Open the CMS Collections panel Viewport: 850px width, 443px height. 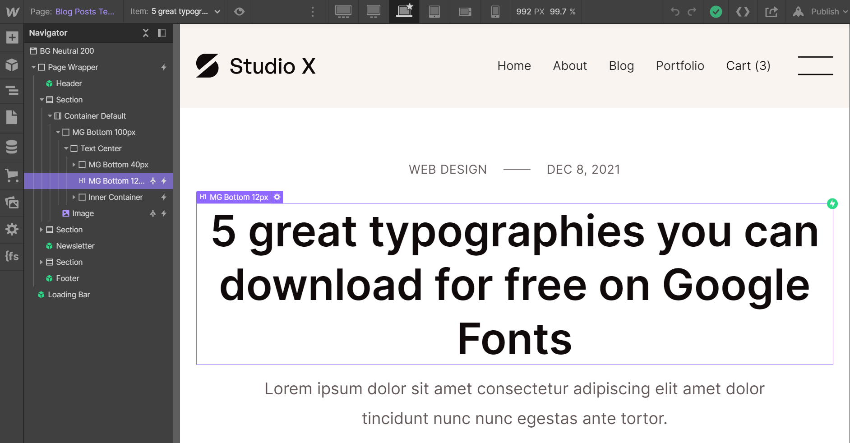pyautogui.click(x=12, y=147)
